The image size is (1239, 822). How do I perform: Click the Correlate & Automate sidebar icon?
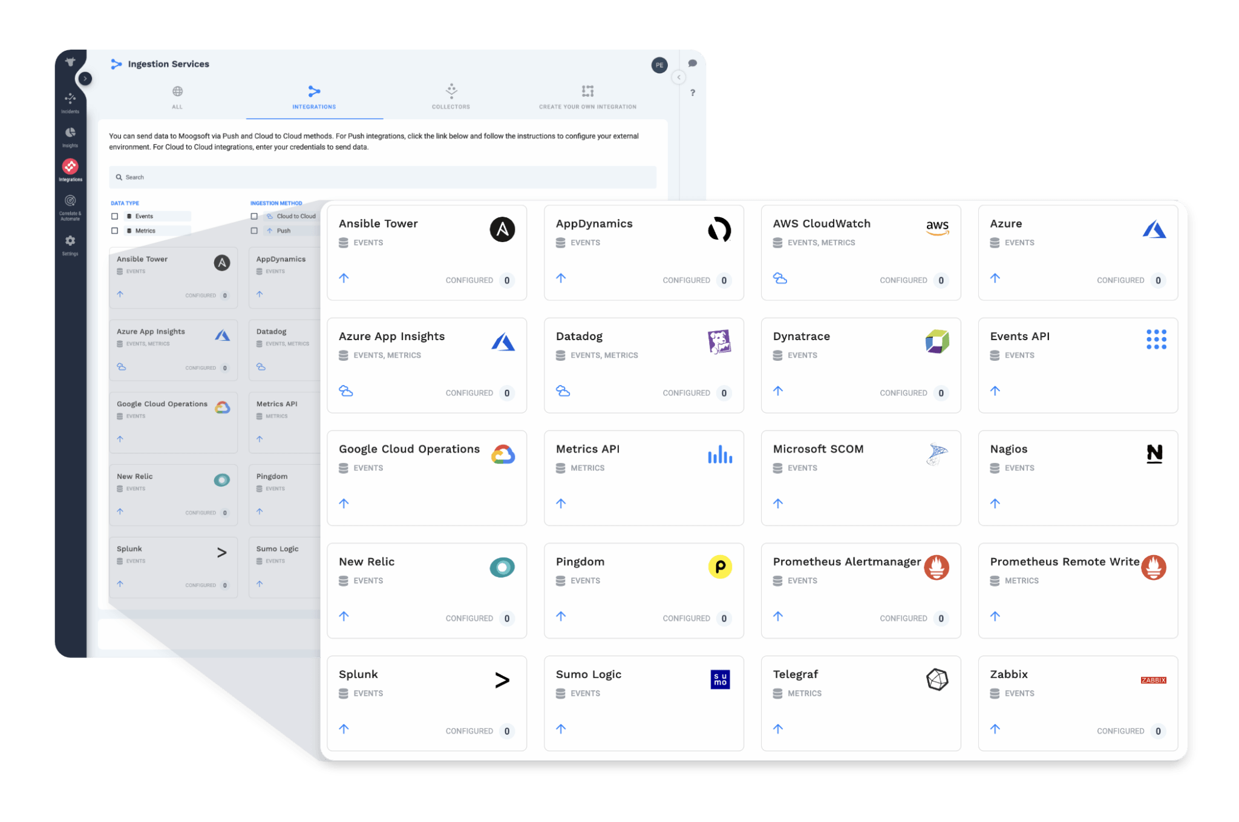tap(70, 205)
